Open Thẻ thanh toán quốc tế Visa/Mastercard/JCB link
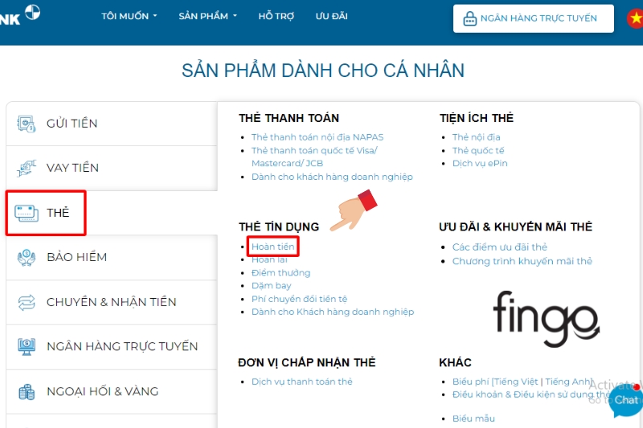Screen dimensions: 643x428 (314, 157)
